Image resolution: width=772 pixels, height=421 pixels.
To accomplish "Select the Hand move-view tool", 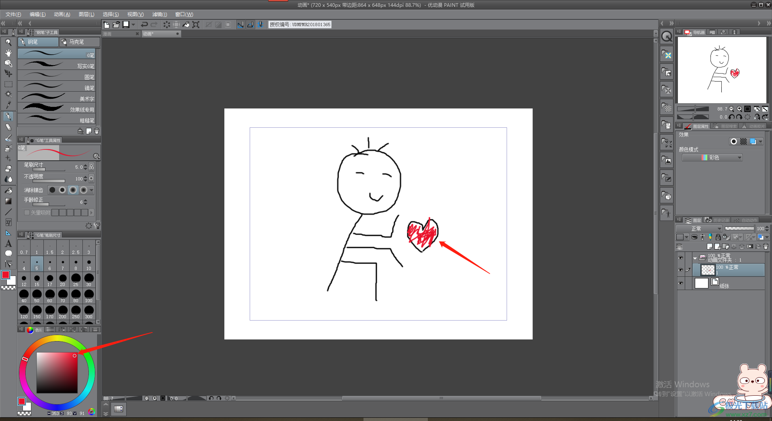I will (8, 53).
